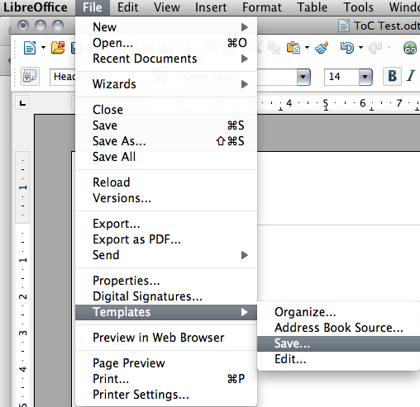This screenshot has height=407, width=420.
Task: Click the Open folder toolbar icon
Action: [58, 48]
